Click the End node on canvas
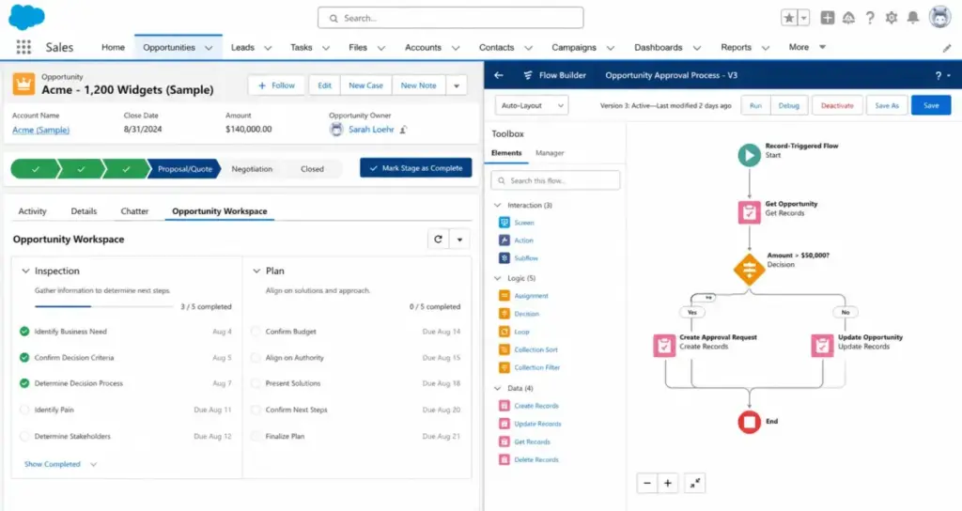 pyautogui.click(x=749, y=422)
